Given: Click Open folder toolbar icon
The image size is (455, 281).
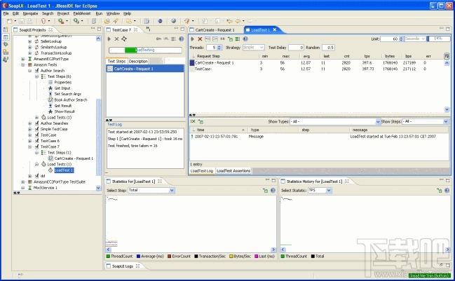Looking at the screenshot, I should pyautogui.click(x=107, y=21).
